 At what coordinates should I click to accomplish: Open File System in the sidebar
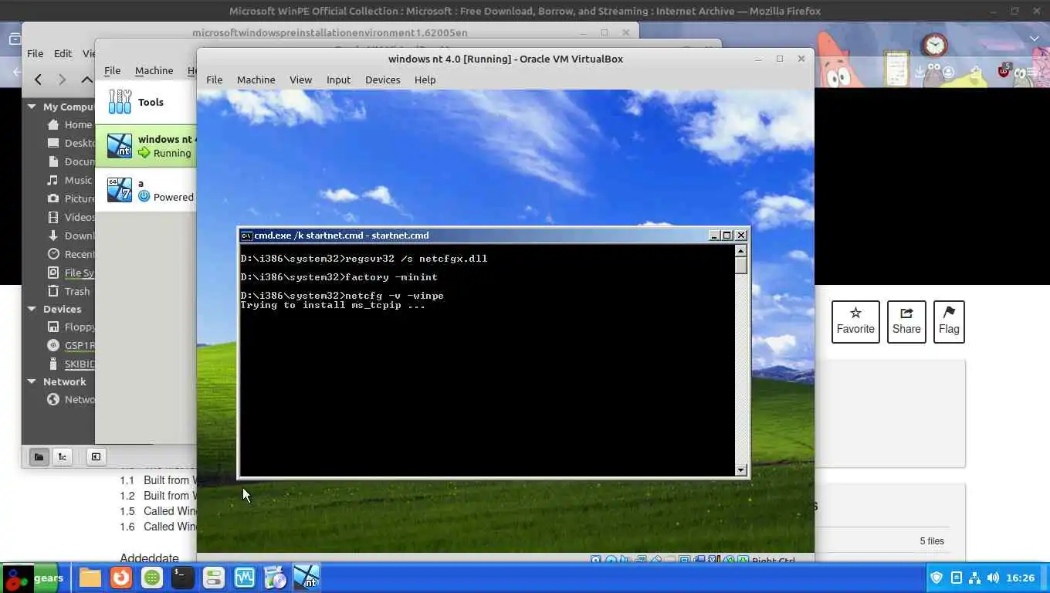(x=70, y=273)
